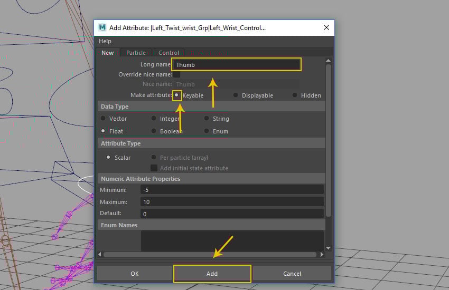Click the Default value field
Viewport: 449px width, 290px height.
(x=232, y=214)
